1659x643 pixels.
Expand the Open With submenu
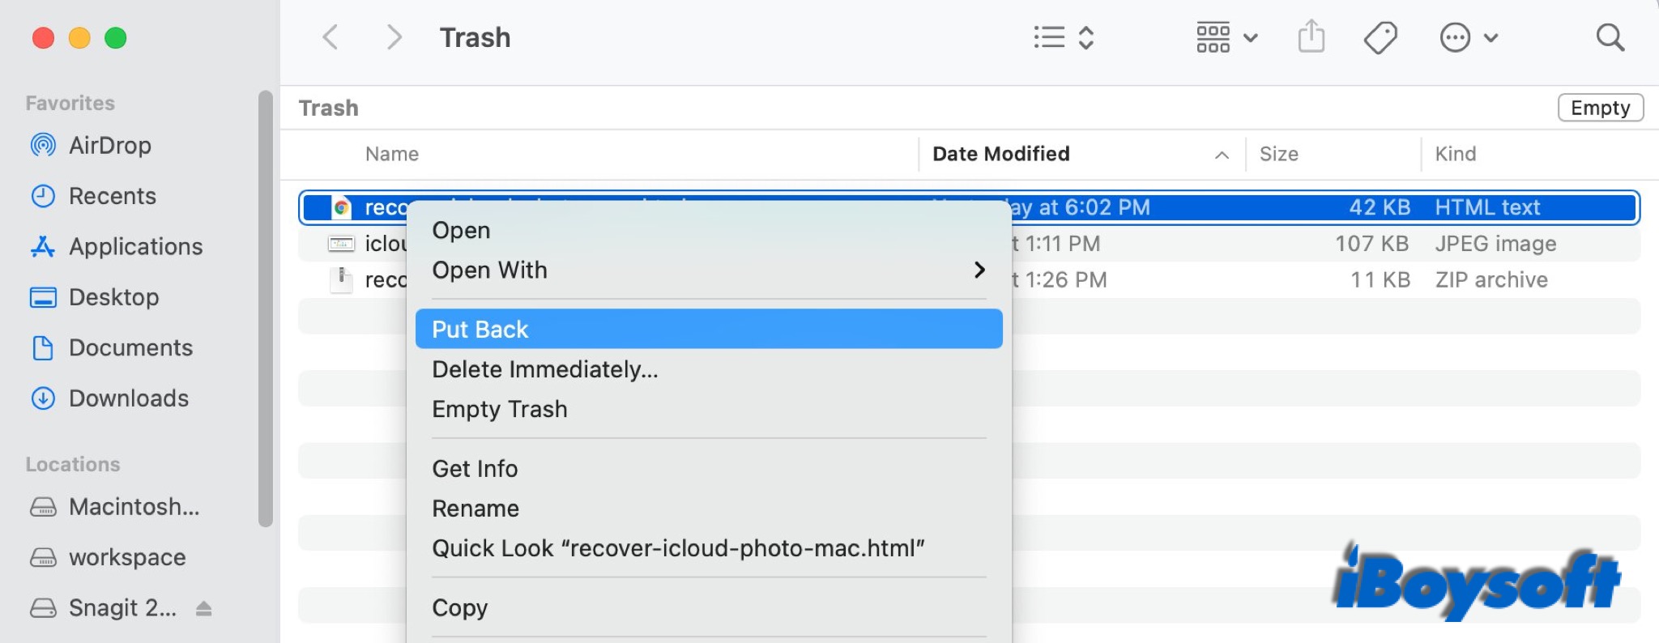(x=708, y=270)
